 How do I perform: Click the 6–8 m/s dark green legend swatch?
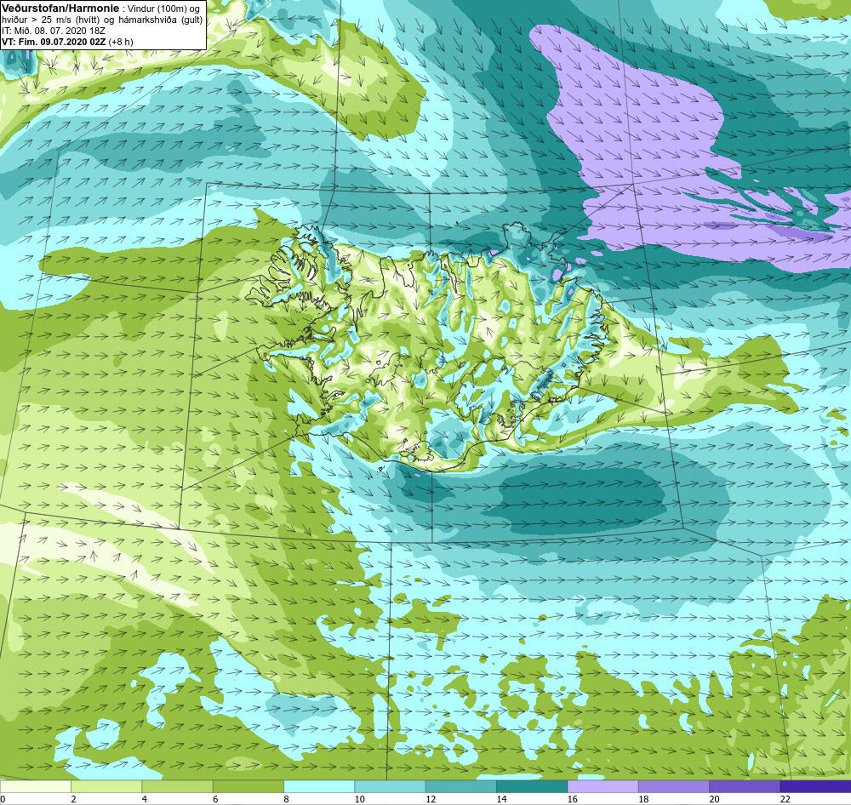(x=248, y=786)
